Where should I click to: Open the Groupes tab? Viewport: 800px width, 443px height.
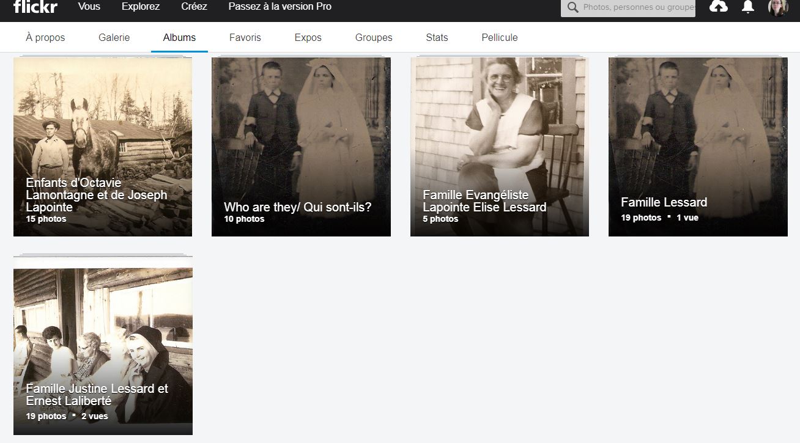point(374,37)
